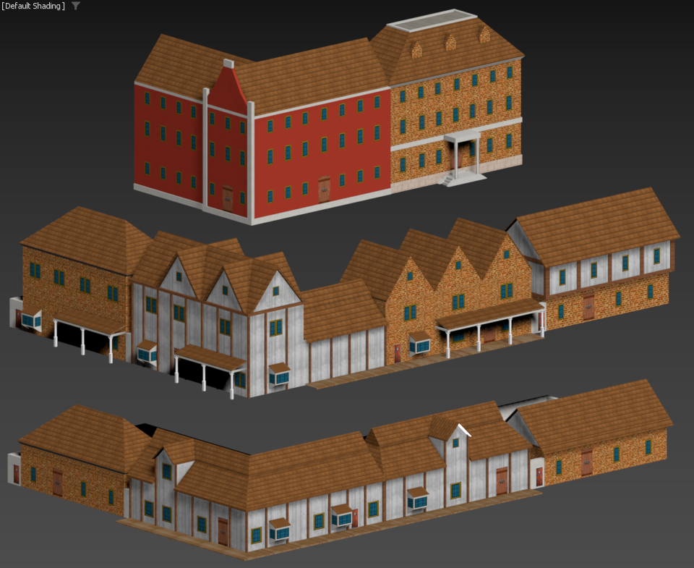Click the white bent roof edge on the bottom row
This screenshot has width=694, height=568.
[x=464, y=429]
